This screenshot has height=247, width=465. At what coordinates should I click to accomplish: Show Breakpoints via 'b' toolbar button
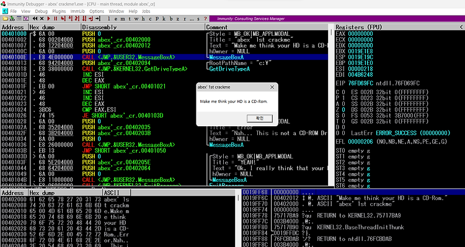click(171, 19)
